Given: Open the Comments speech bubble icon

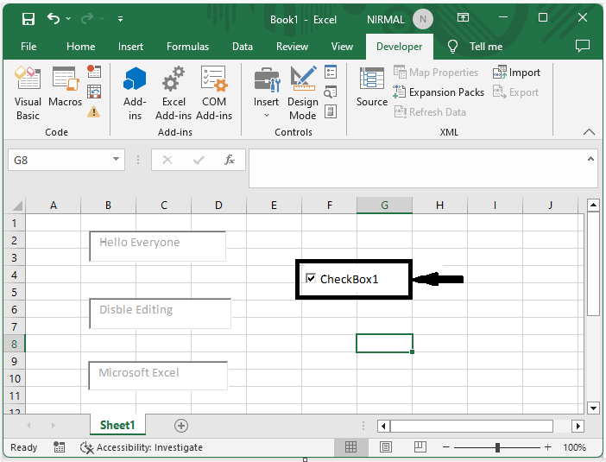Looking at the screenshot, I should click(x=583, y=46).
